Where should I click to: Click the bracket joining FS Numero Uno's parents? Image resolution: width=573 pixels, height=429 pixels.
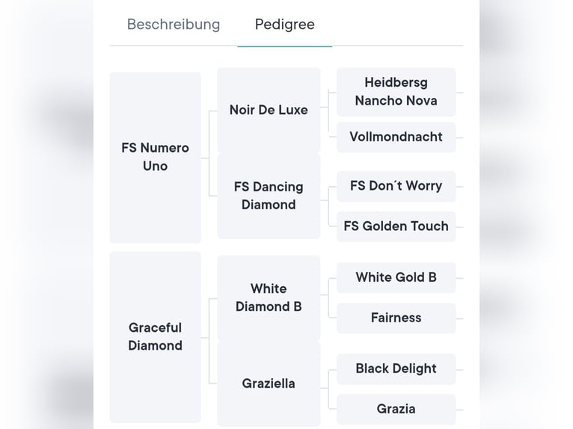click(209, 153)
